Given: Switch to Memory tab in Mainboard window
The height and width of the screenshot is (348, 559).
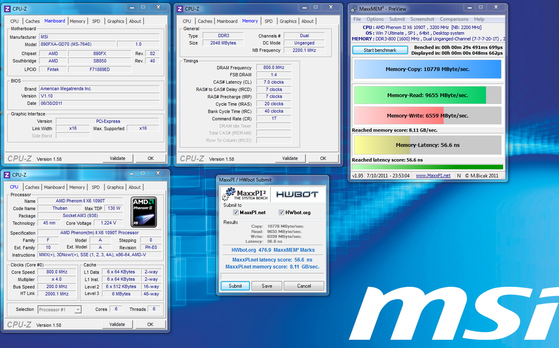Looking at the screenshot, I should 77,21.
